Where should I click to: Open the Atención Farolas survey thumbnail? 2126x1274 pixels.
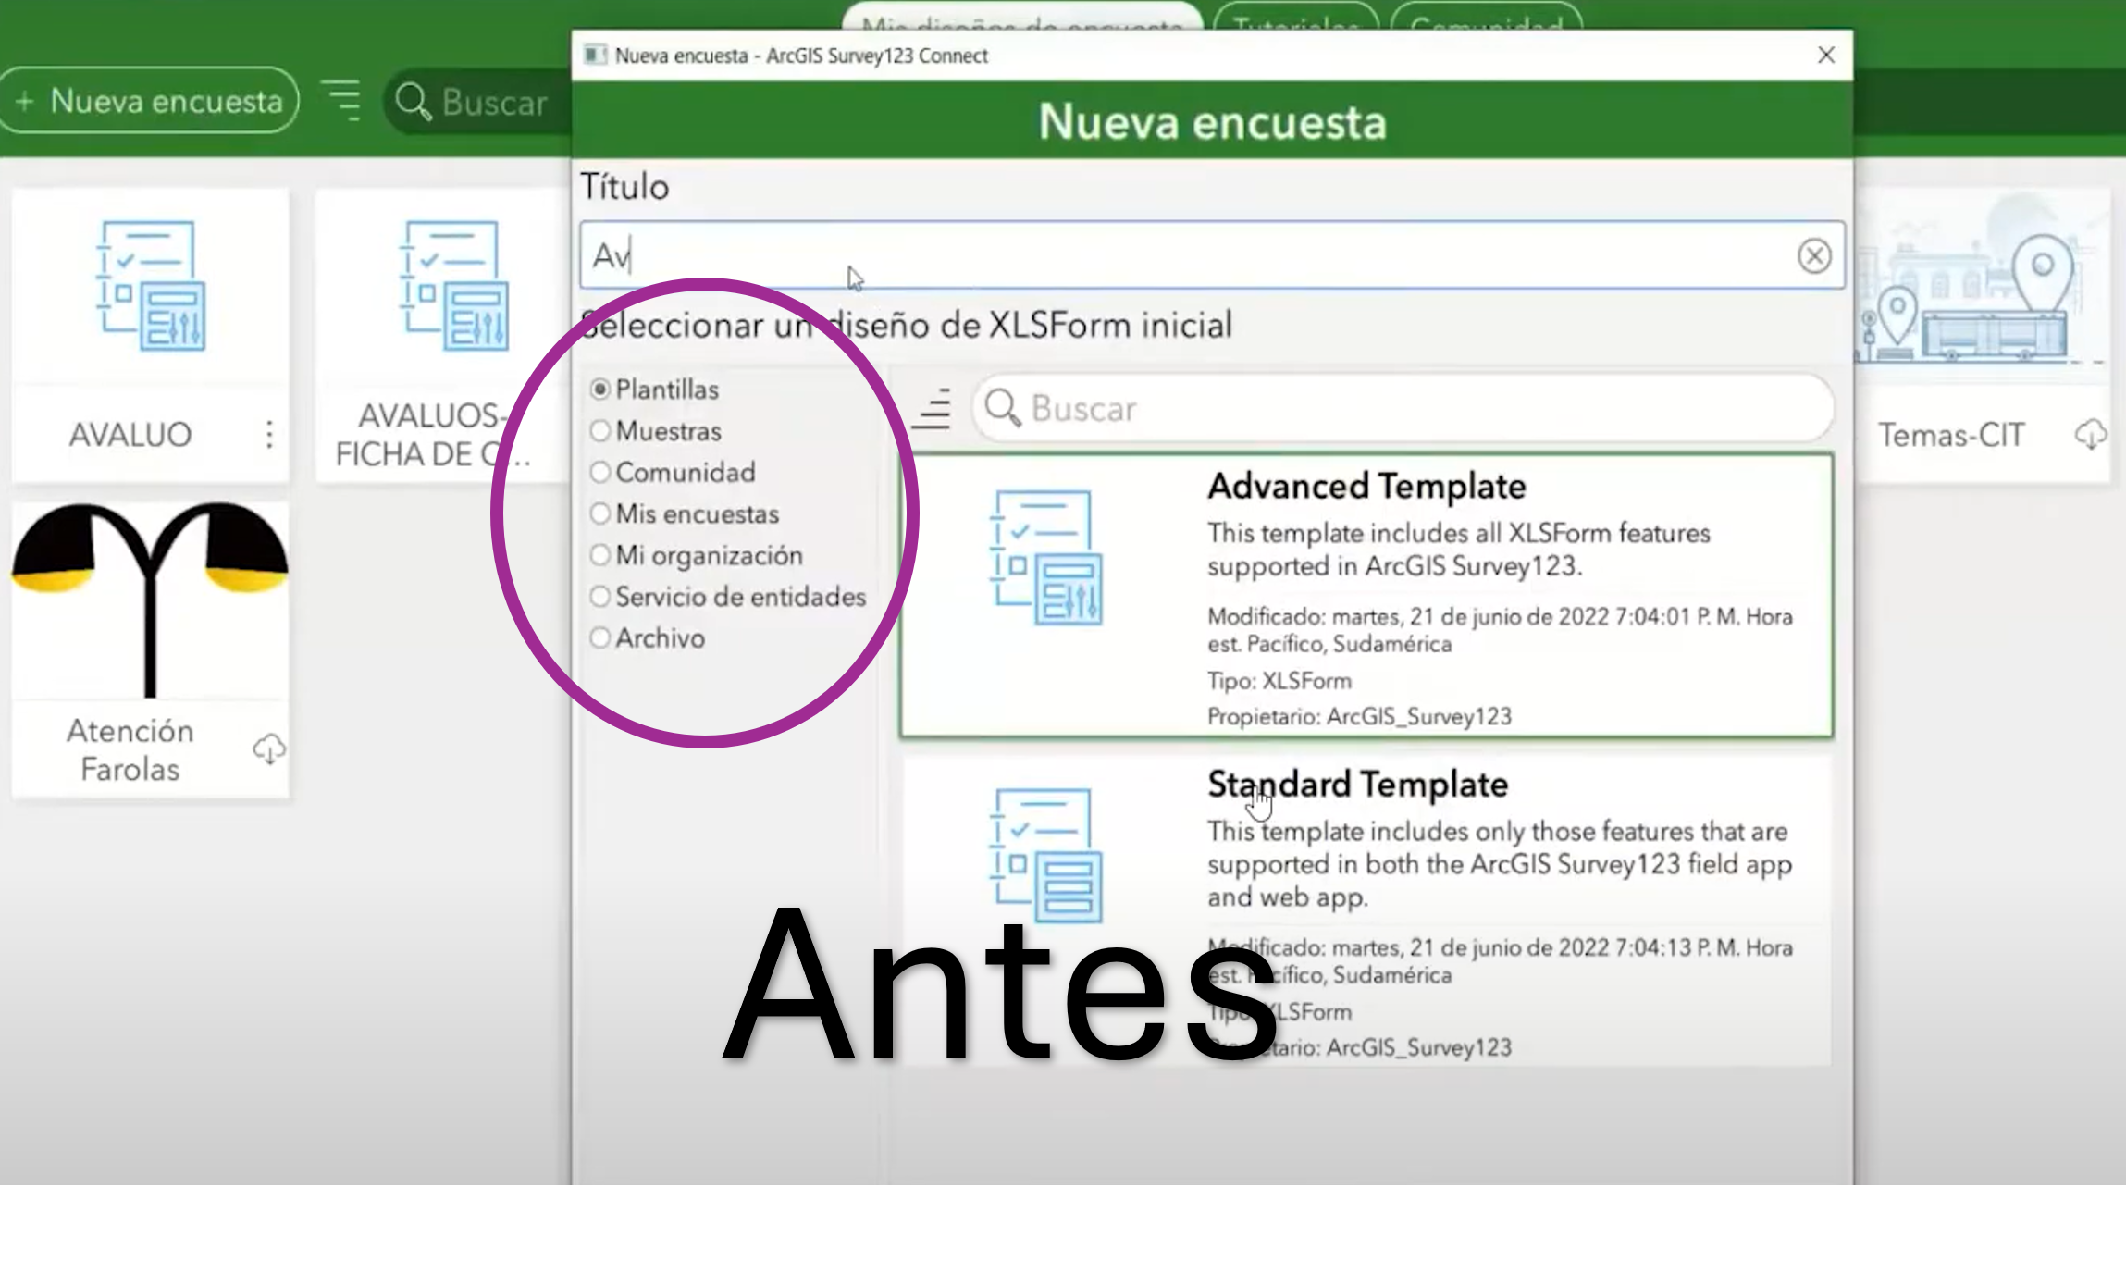[150, 600]
